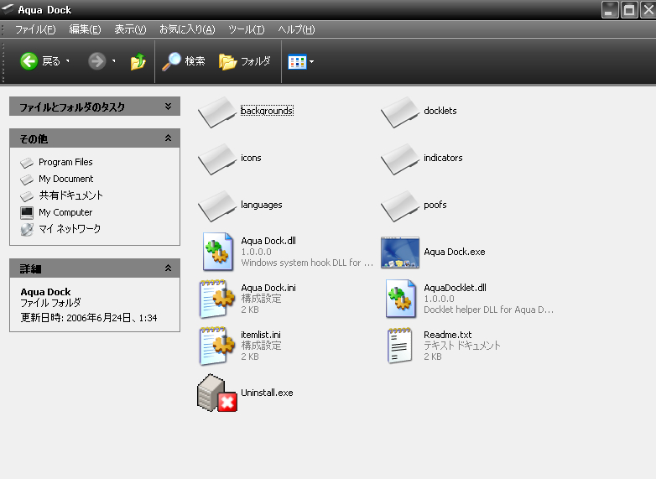Image resolution: width=656 pixels, height=479 pixels.
Task: Click the Views grid icon
Action: 297,62
